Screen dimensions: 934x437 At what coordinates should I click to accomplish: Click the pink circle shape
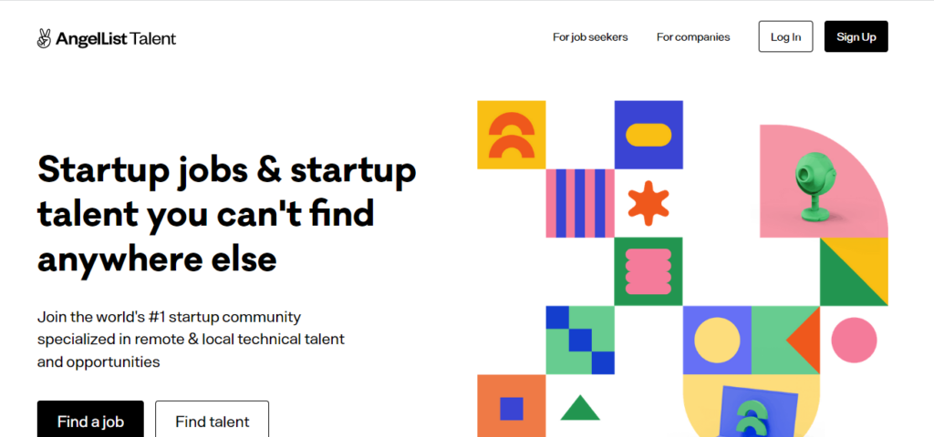pos(854,340)
